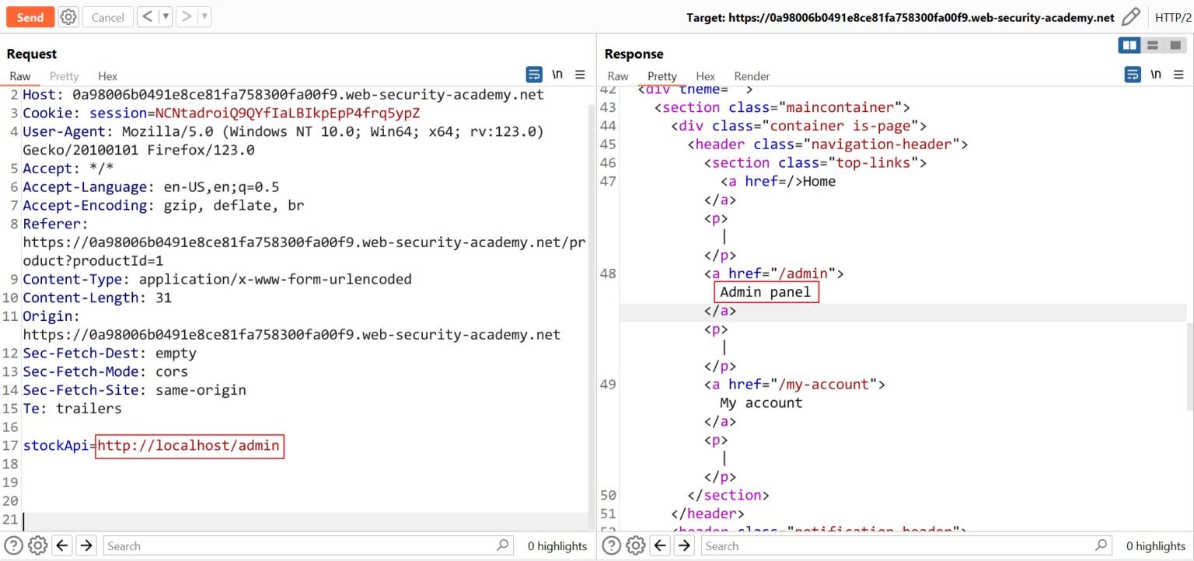Select the Raw tab in the Request panel

coord(20,76)
